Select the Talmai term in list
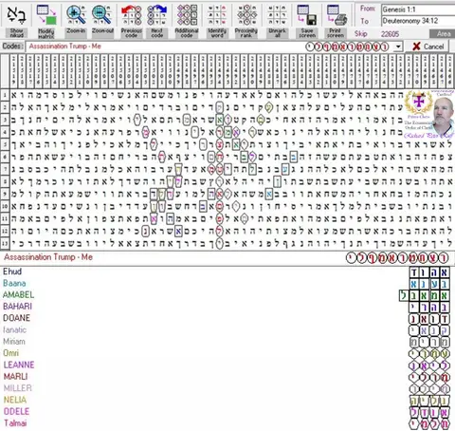The image size is (455, 431). pos(15,423)
